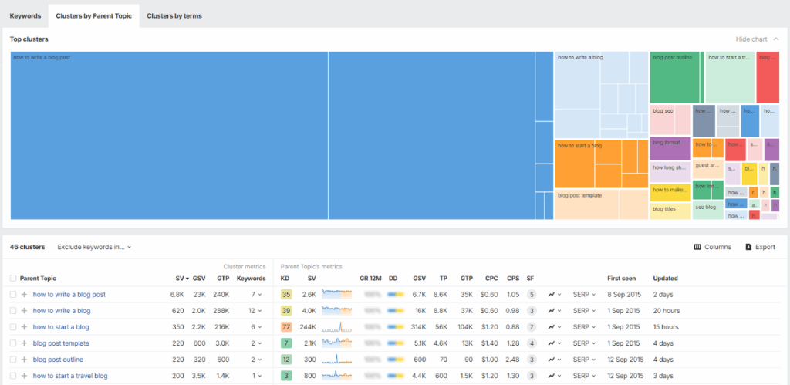This screenshot has height=385, width=790.
Task: Click plus icon for blog post template
Action: pyautogui.click(x=24, y=343)
